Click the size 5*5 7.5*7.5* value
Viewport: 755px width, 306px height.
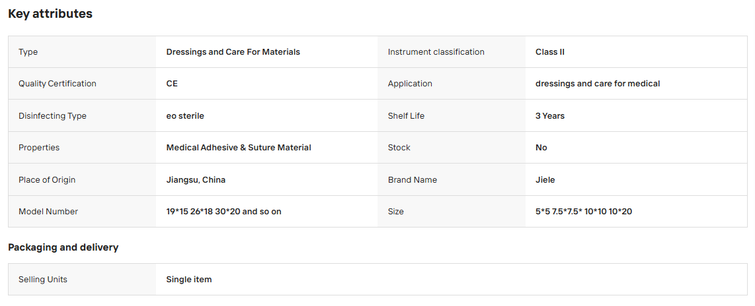coord(584,212)
